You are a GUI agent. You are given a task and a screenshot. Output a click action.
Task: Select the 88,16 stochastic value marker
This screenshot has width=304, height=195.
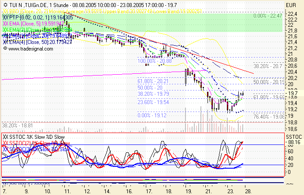pyautogui.click(x=292, y=142)
